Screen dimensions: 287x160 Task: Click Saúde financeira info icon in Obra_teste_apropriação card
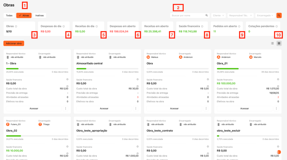point(138,147)
